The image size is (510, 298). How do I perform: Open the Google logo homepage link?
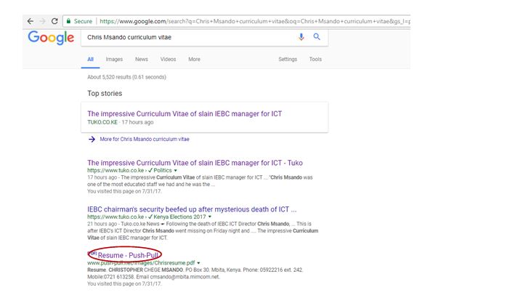coord(51,38)
